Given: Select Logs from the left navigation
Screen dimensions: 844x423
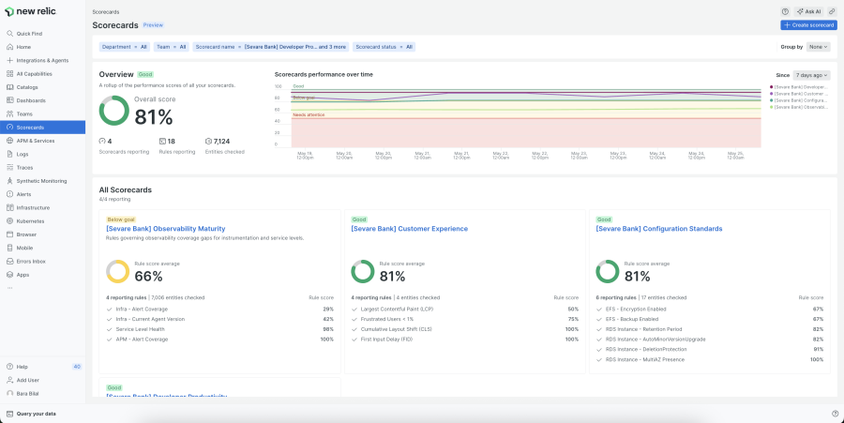Looking at the screenshot, I should pos(23,154).
